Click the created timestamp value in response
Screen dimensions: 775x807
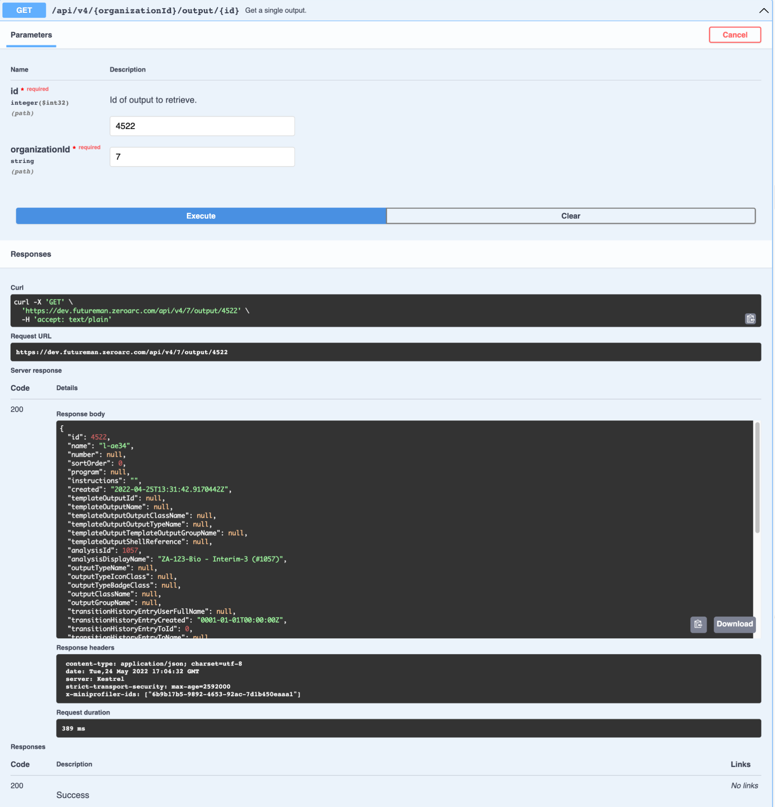click(169, 489)
